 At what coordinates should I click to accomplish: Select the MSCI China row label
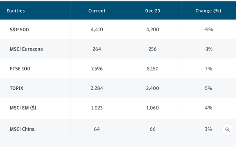[x=22, y=129]
